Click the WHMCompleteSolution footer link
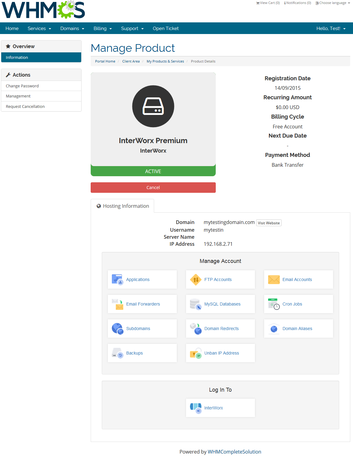 234,452
